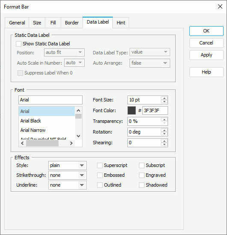
Task: Enable Show Static Data Label checkbox
Action: [x=18, y=44]
